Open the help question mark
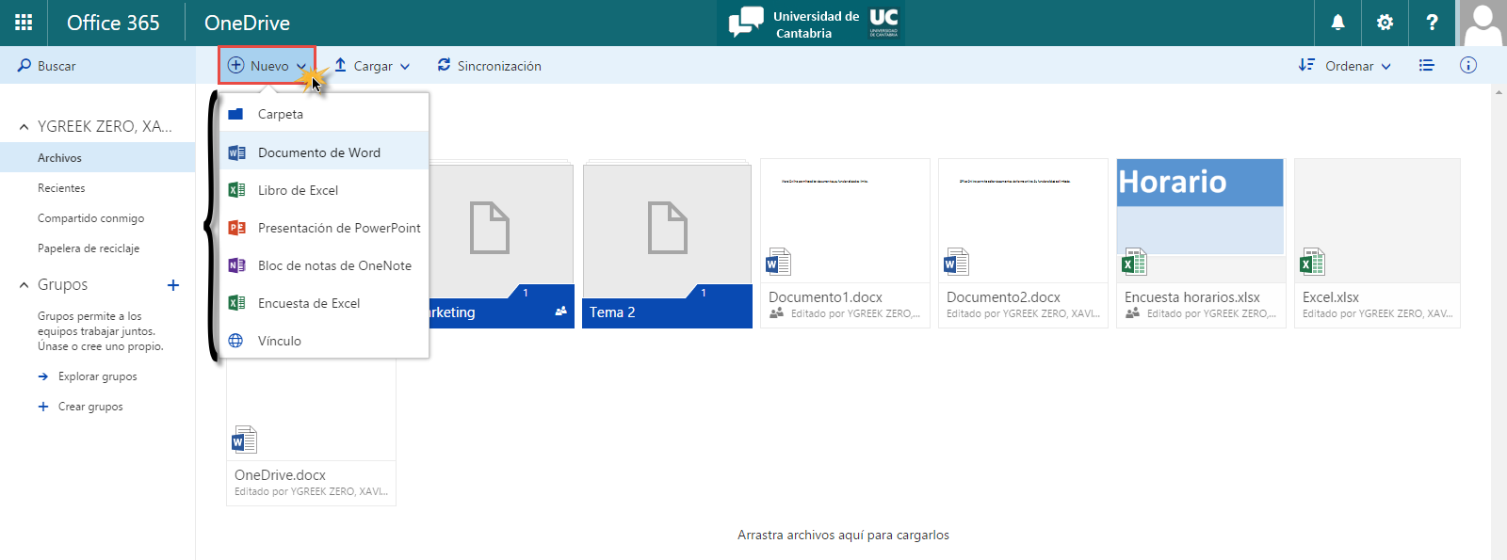 (1432, 23)
